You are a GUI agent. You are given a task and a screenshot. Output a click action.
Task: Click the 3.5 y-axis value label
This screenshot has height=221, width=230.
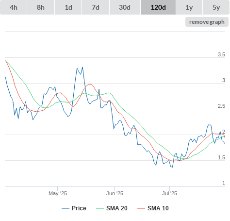click(x=221, y=54)
